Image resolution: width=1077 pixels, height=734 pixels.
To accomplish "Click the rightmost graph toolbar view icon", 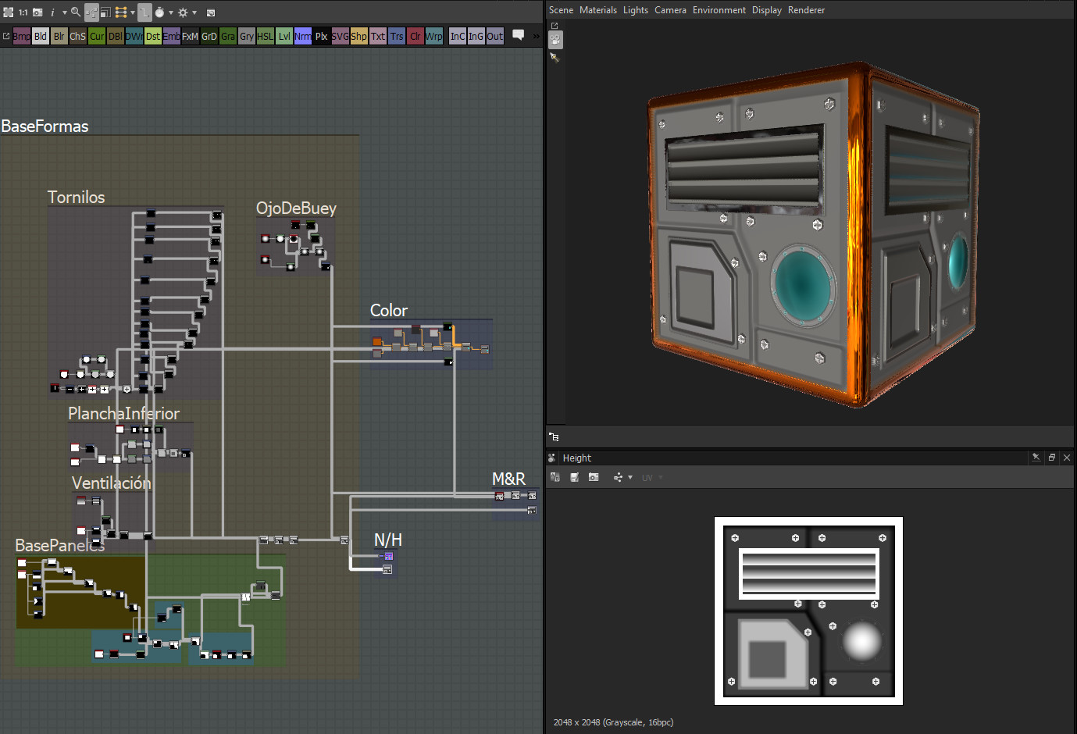I will pyautogui.click(x=211, y=12).
